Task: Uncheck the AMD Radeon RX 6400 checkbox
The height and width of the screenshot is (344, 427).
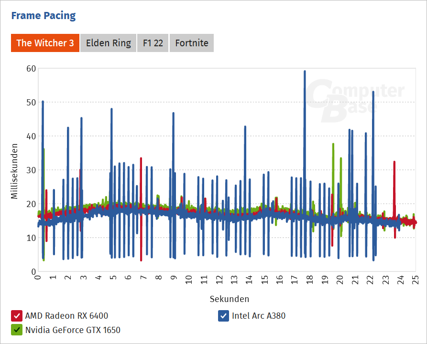Action: coord(17,316)
